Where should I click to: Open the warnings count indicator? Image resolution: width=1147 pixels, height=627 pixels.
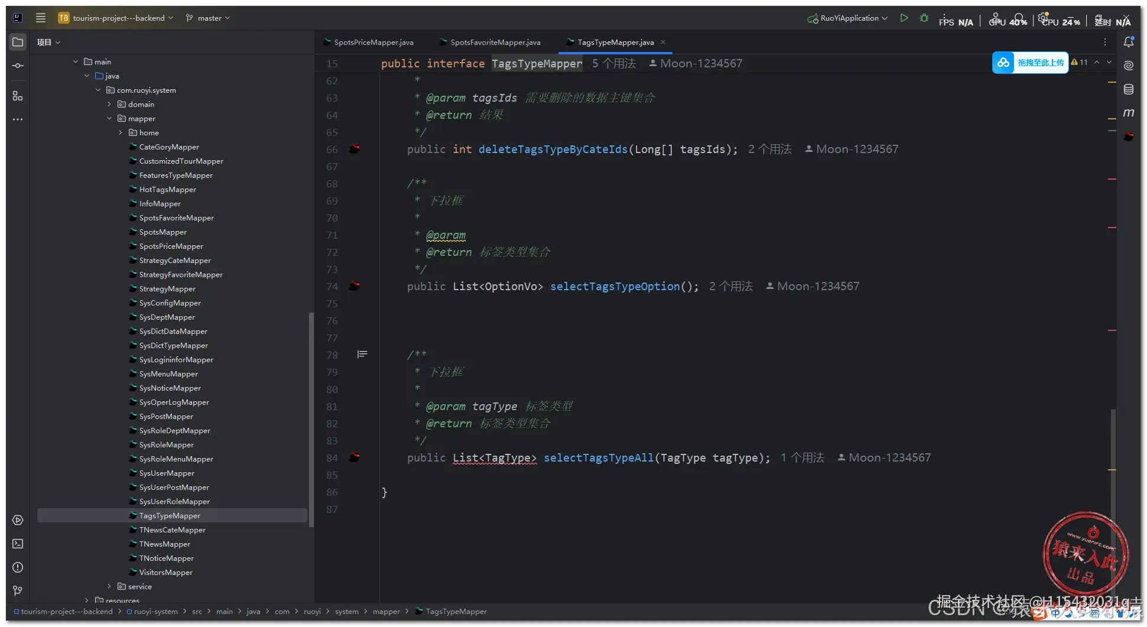coord(1079,62)
